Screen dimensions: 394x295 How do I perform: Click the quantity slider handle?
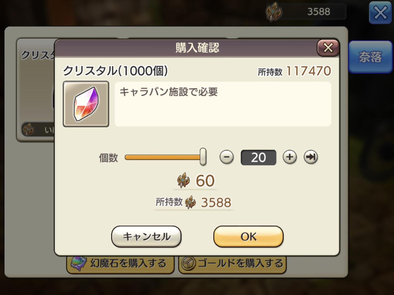click(203, 157)
